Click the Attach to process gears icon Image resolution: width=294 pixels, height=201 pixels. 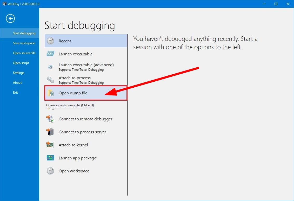coord(50,80)
